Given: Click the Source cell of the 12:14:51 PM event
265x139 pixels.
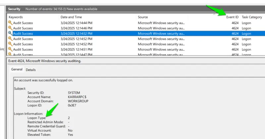Looking at the screenshot, I should coord(161,49).
